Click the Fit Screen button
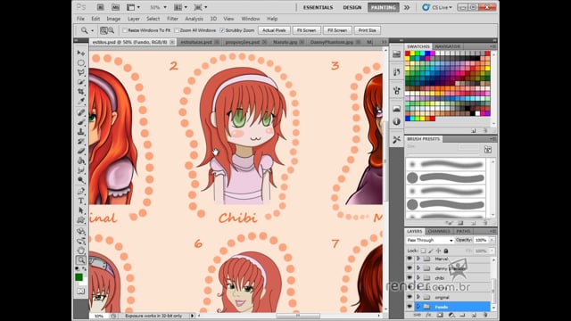 click(x=307, y=30)
